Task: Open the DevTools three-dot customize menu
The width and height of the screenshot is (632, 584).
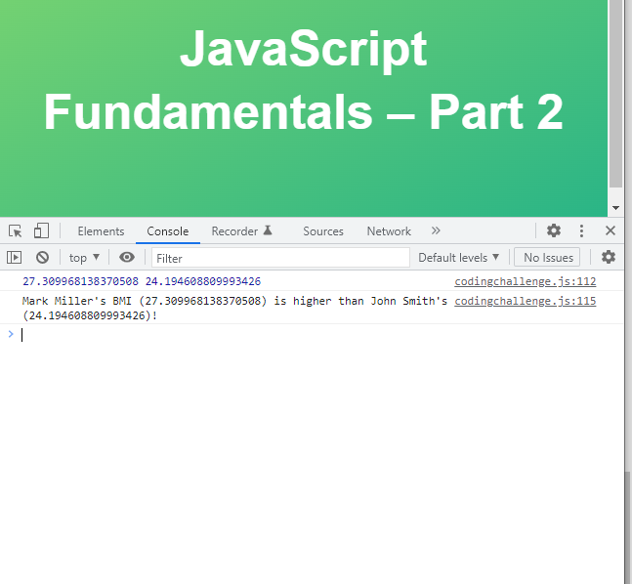Action: [x=581, y=230]
